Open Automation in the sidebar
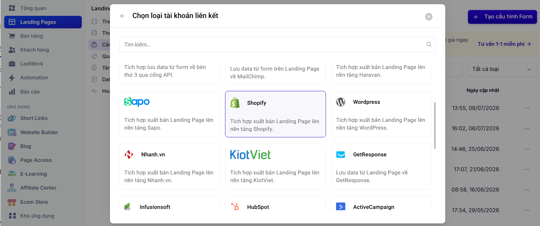 (43, 77)
